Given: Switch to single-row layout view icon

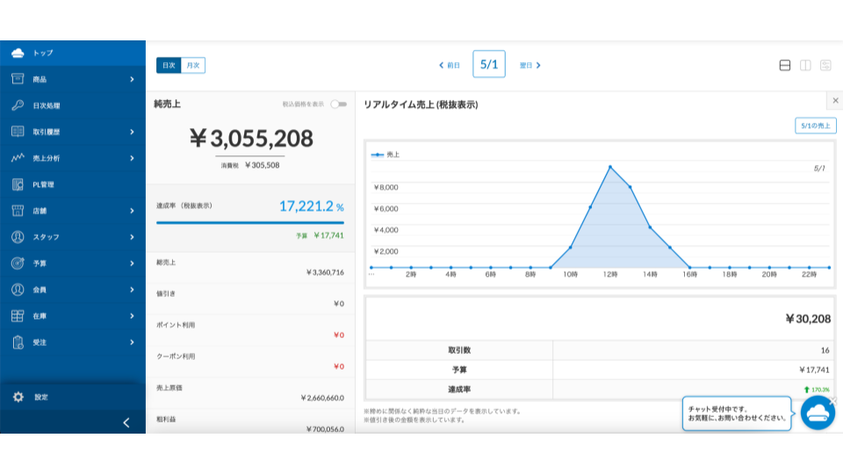Looking at the screenshot, I should [785, 65].
